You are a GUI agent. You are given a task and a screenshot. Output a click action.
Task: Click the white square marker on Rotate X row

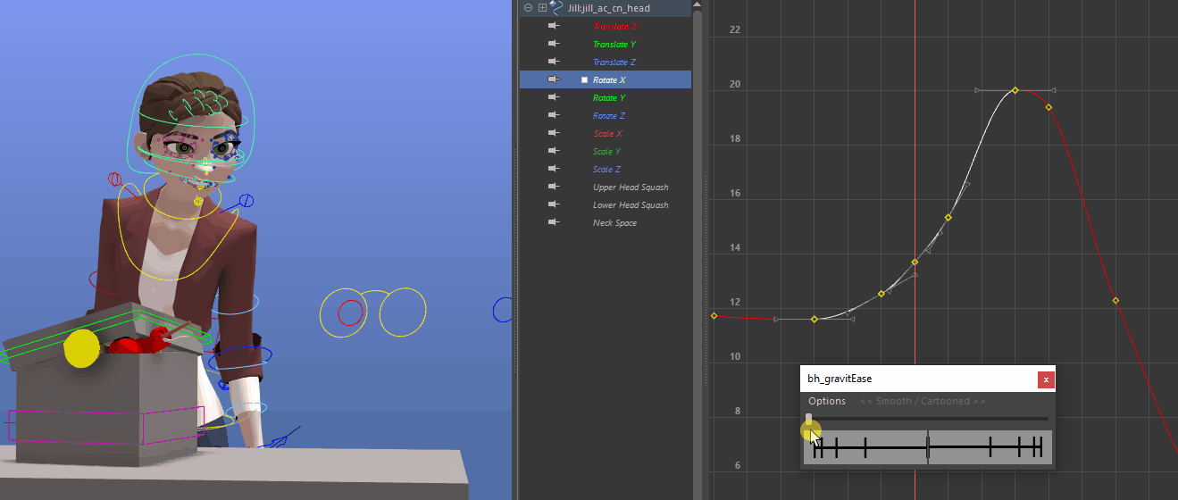pos(584,80)
